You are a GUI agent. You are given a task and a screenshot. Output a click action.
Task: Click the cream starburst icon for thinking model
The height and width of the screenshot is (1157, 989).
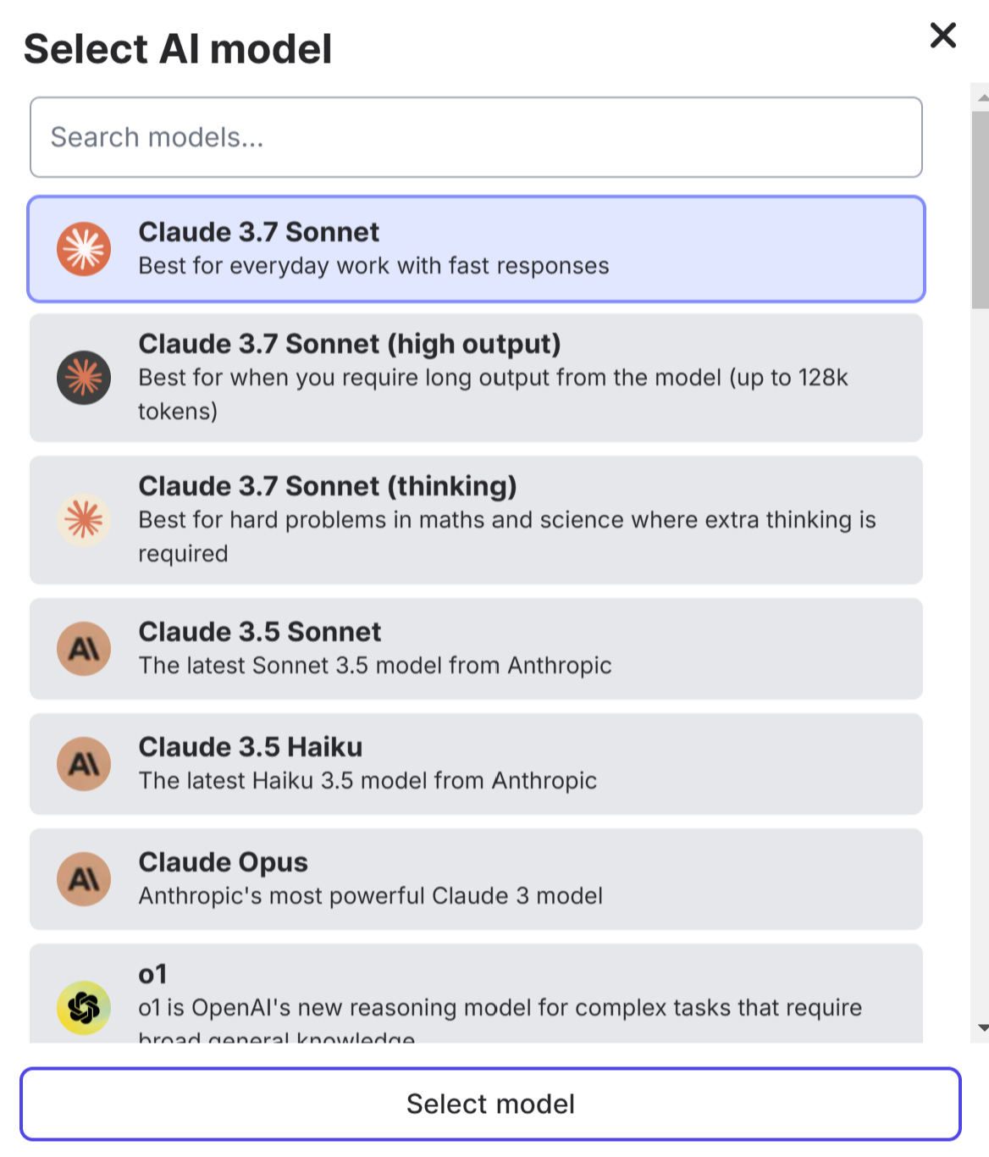coord(84,520)
